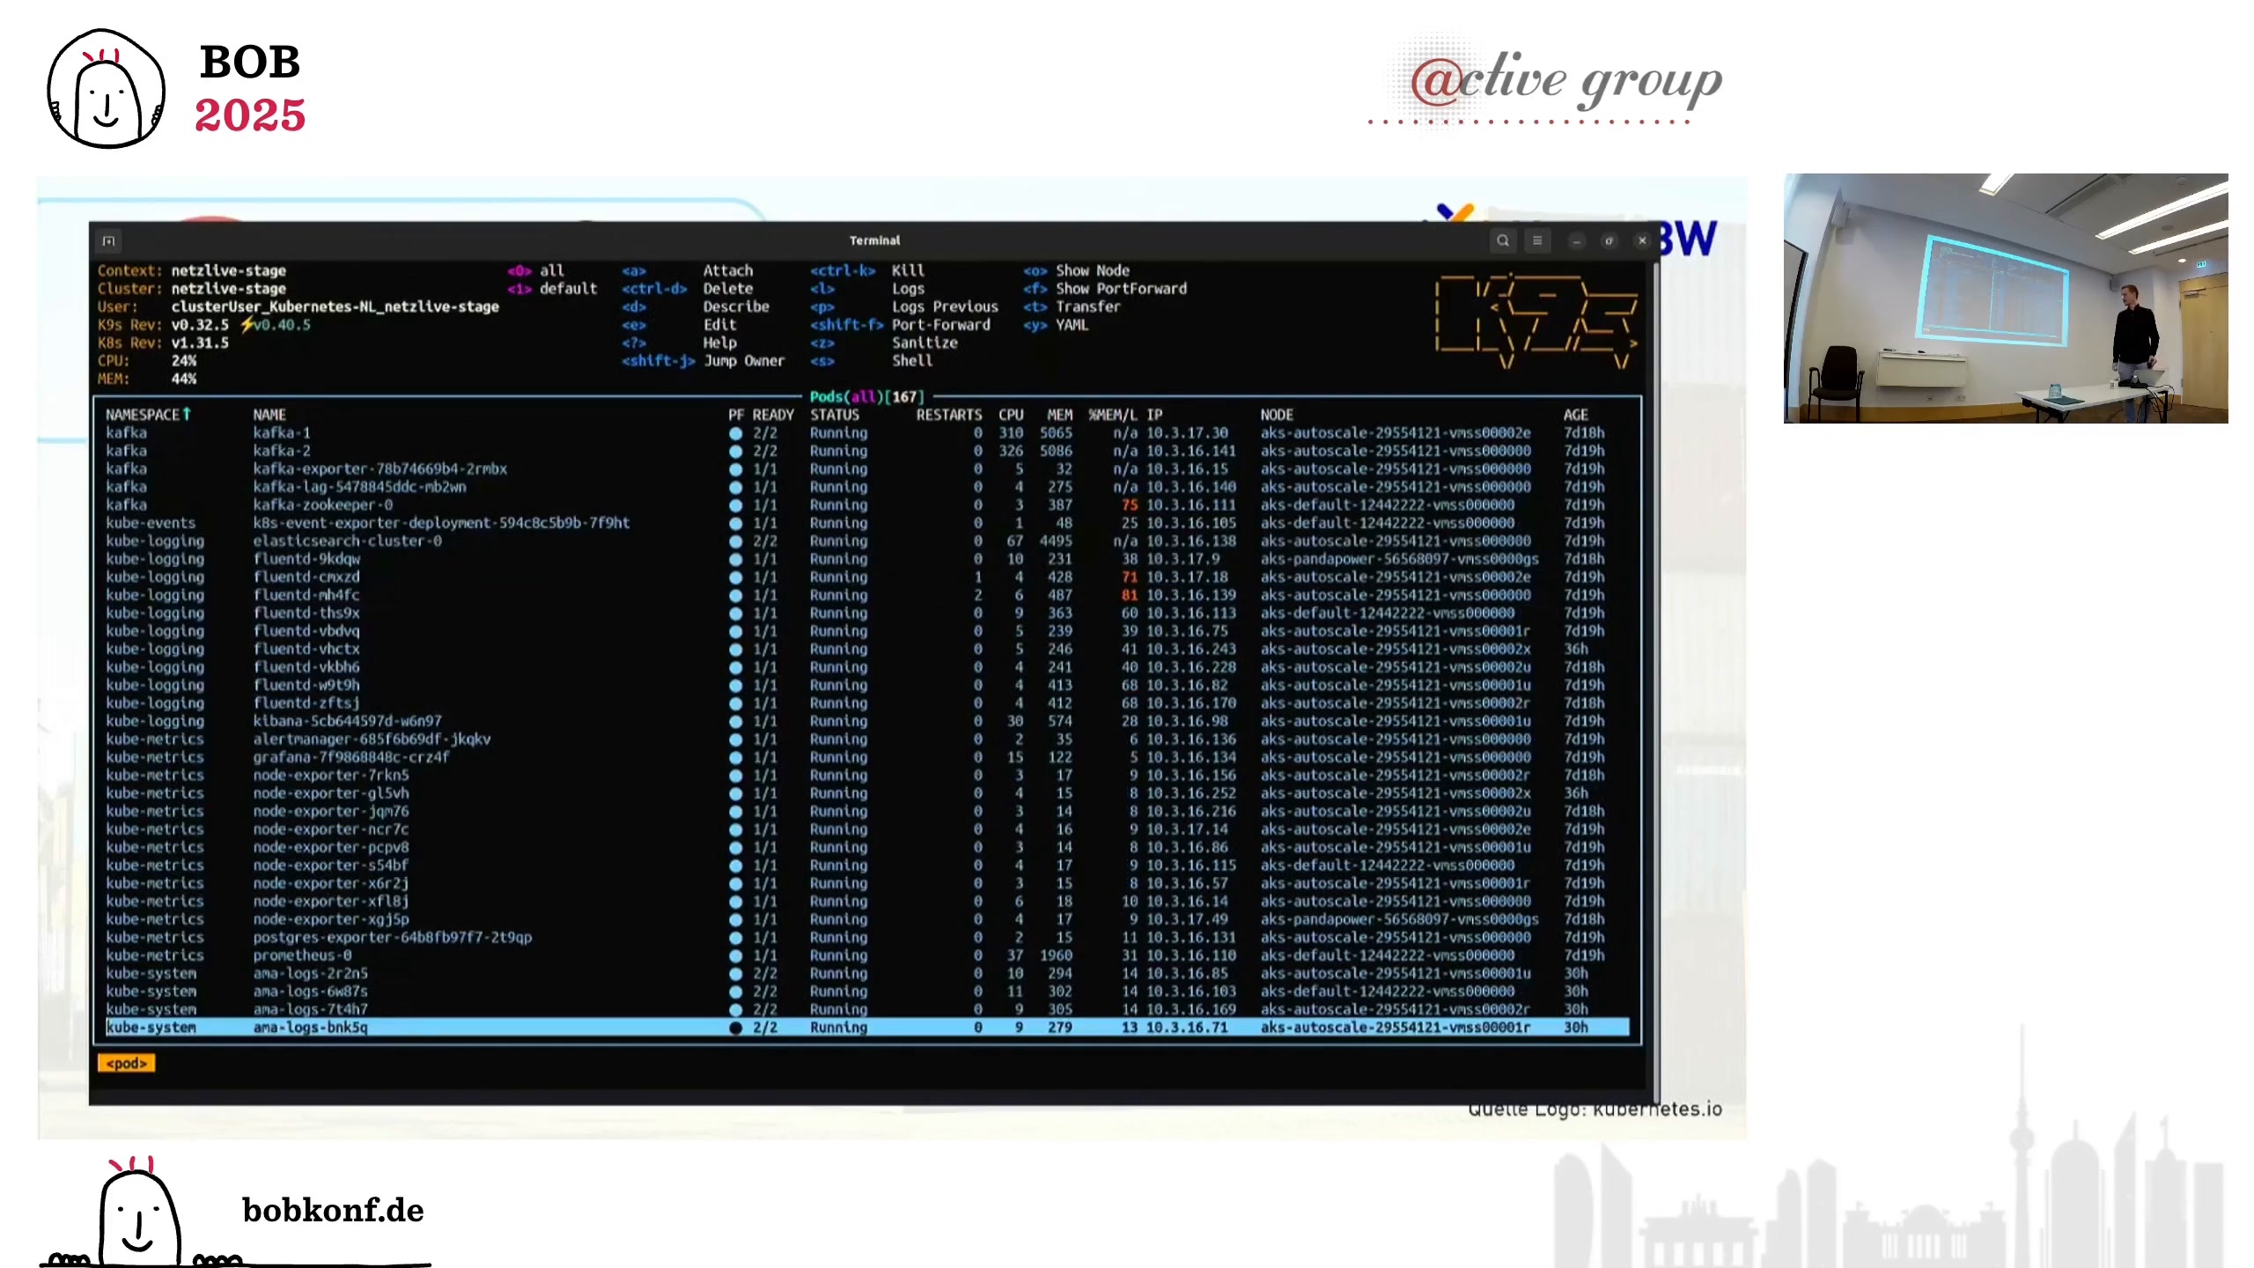Select pod fluentd-cmxzd
Viewport: 2254px width, 1268px height.
(x=867, y=578)
